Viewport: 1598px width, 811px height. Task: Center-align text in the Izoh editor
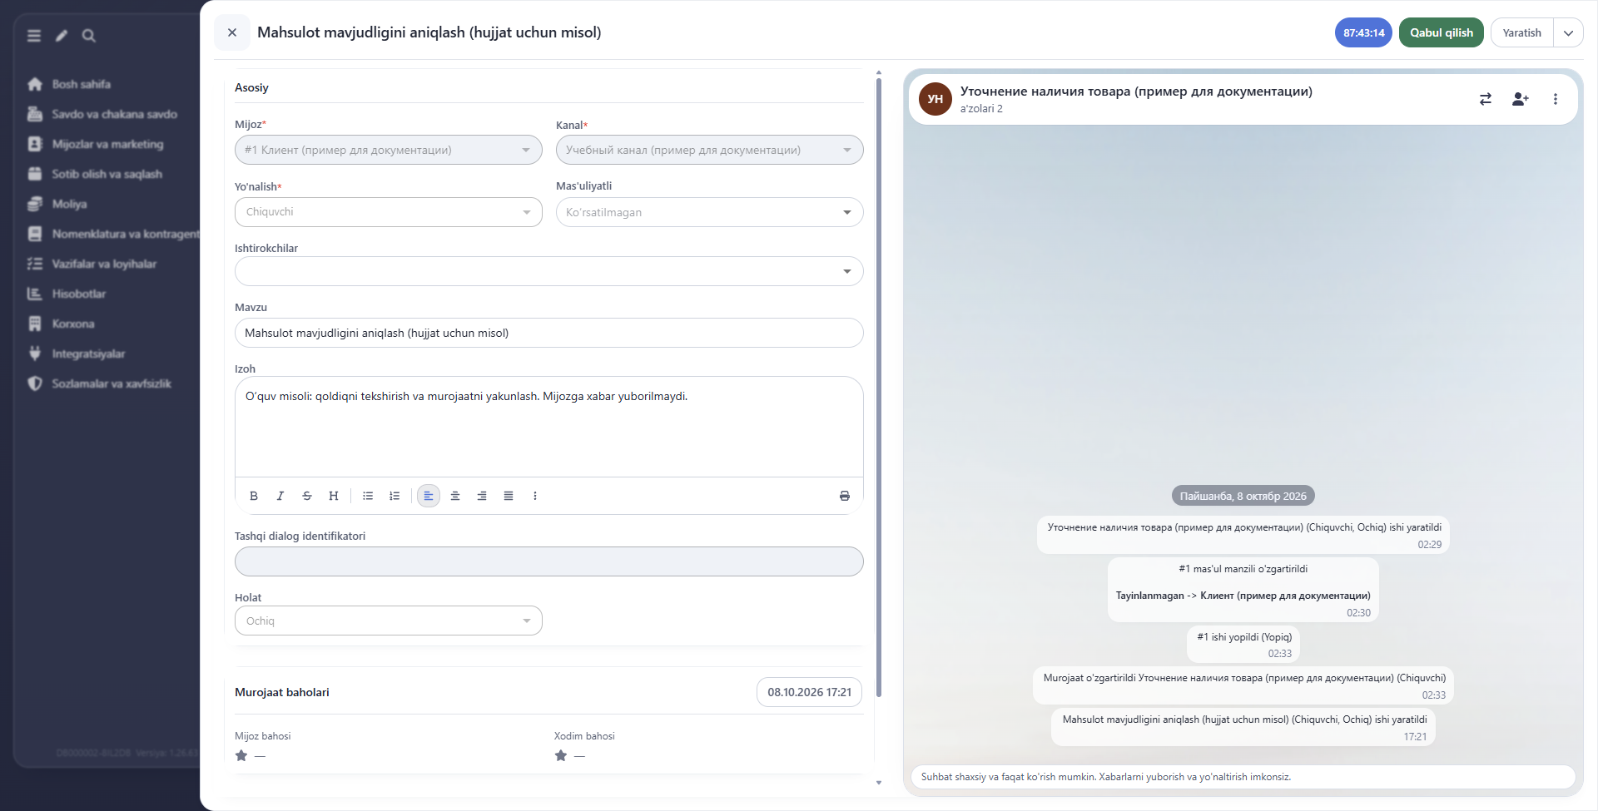[455, 496]
